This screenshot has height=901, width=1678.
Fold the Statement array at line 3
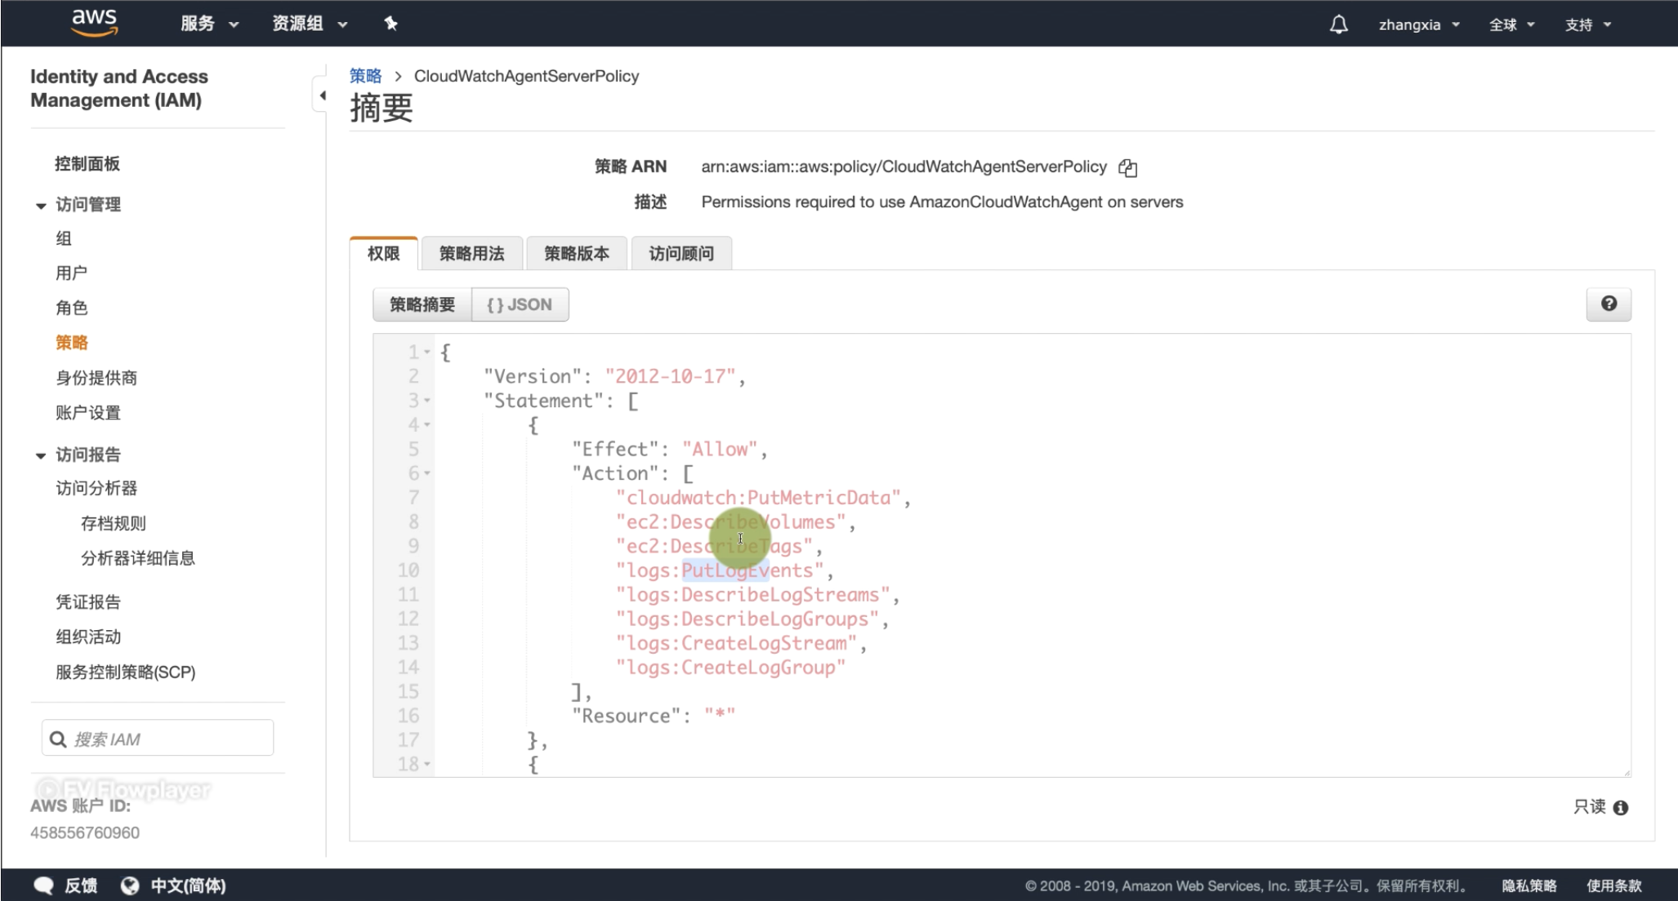pos(426,401)
